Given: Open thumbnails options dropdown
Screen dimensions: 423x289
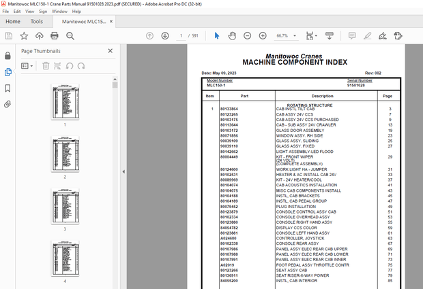Looking at the screenshot, I should (x=27, y=66).
